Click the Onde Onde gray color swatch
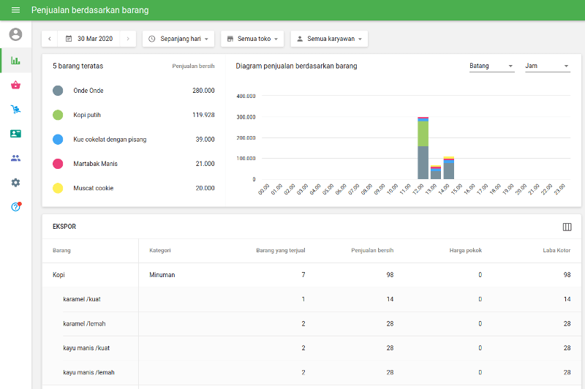Viewport: 585px width, 389px height. 58,91
